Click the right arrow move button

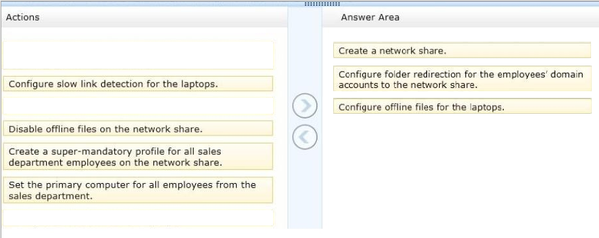(x=305, y=105)
